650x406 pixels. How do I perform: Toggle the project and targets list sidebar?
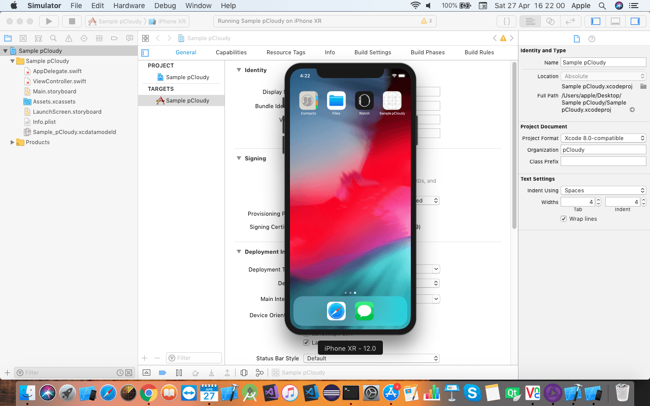click(x=145, y=53)
